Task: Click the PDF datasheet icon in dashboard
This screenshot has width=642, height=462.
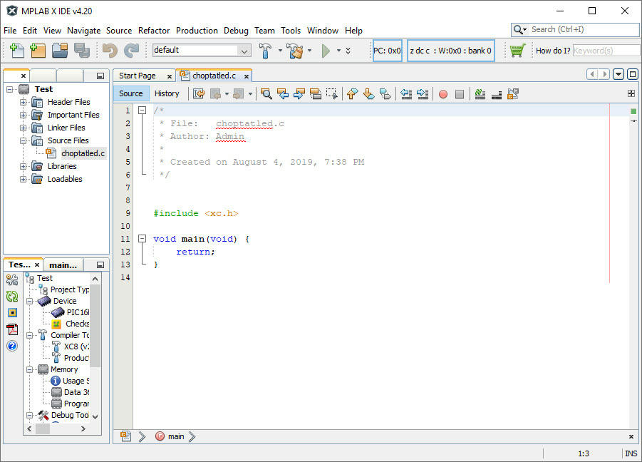Action: (12, 329)
